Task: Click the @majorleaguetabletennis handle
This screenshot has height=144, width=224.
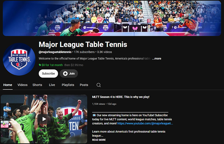Action: point(55,52)
